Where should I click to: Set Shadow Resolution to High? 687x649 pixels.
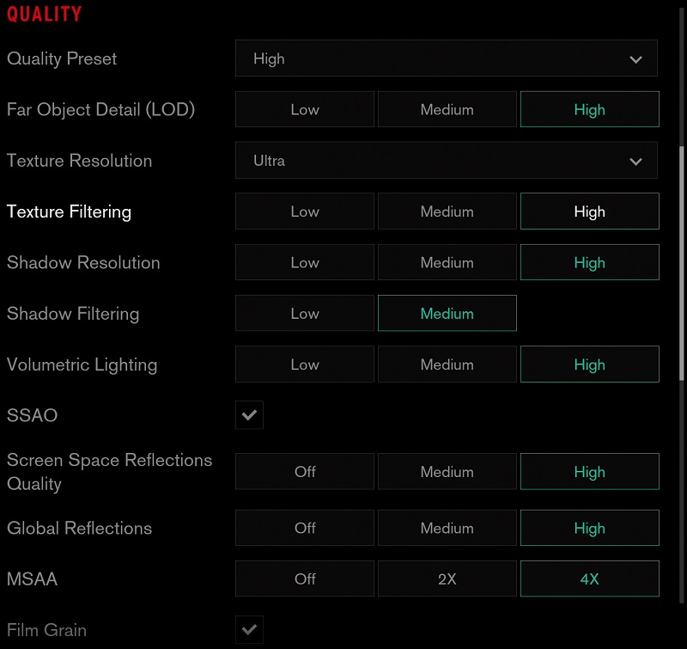589,262
